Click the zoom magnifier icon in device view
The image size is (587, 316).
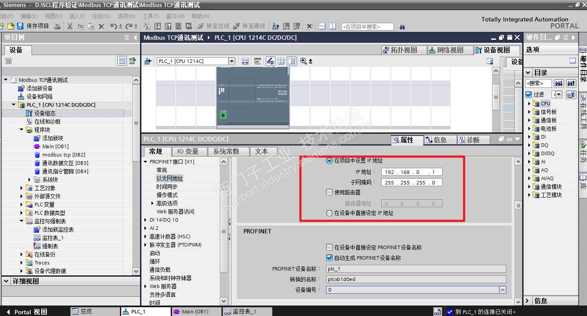pyautogui.click(x=304, y=61)
